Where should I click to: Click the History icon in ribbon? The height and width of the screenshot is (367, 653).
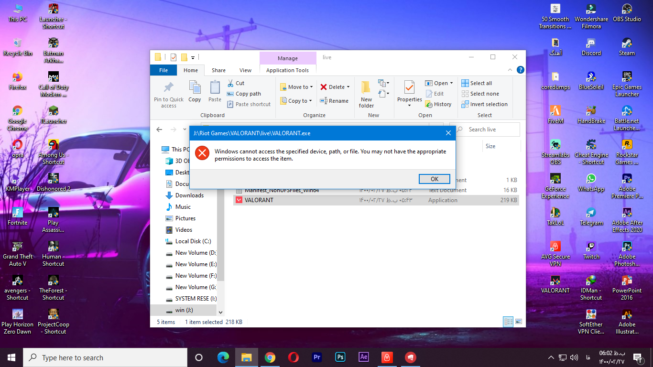coord(429,104)
